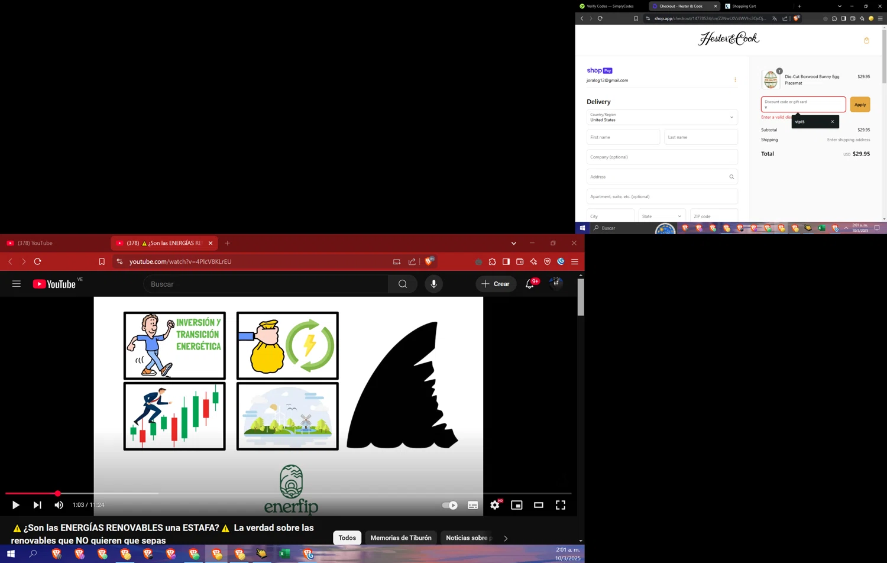Expand tab search in the checkout window
This screenshot has width=887, height=563.
[x=840, y=6]
